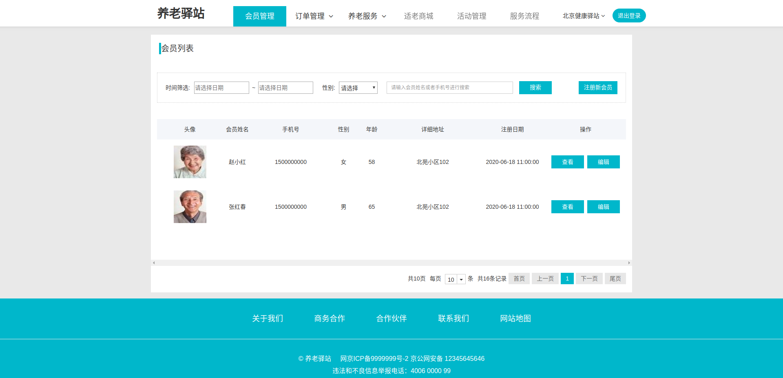
Task: Click the start date filter field
Action: (221, 88)
